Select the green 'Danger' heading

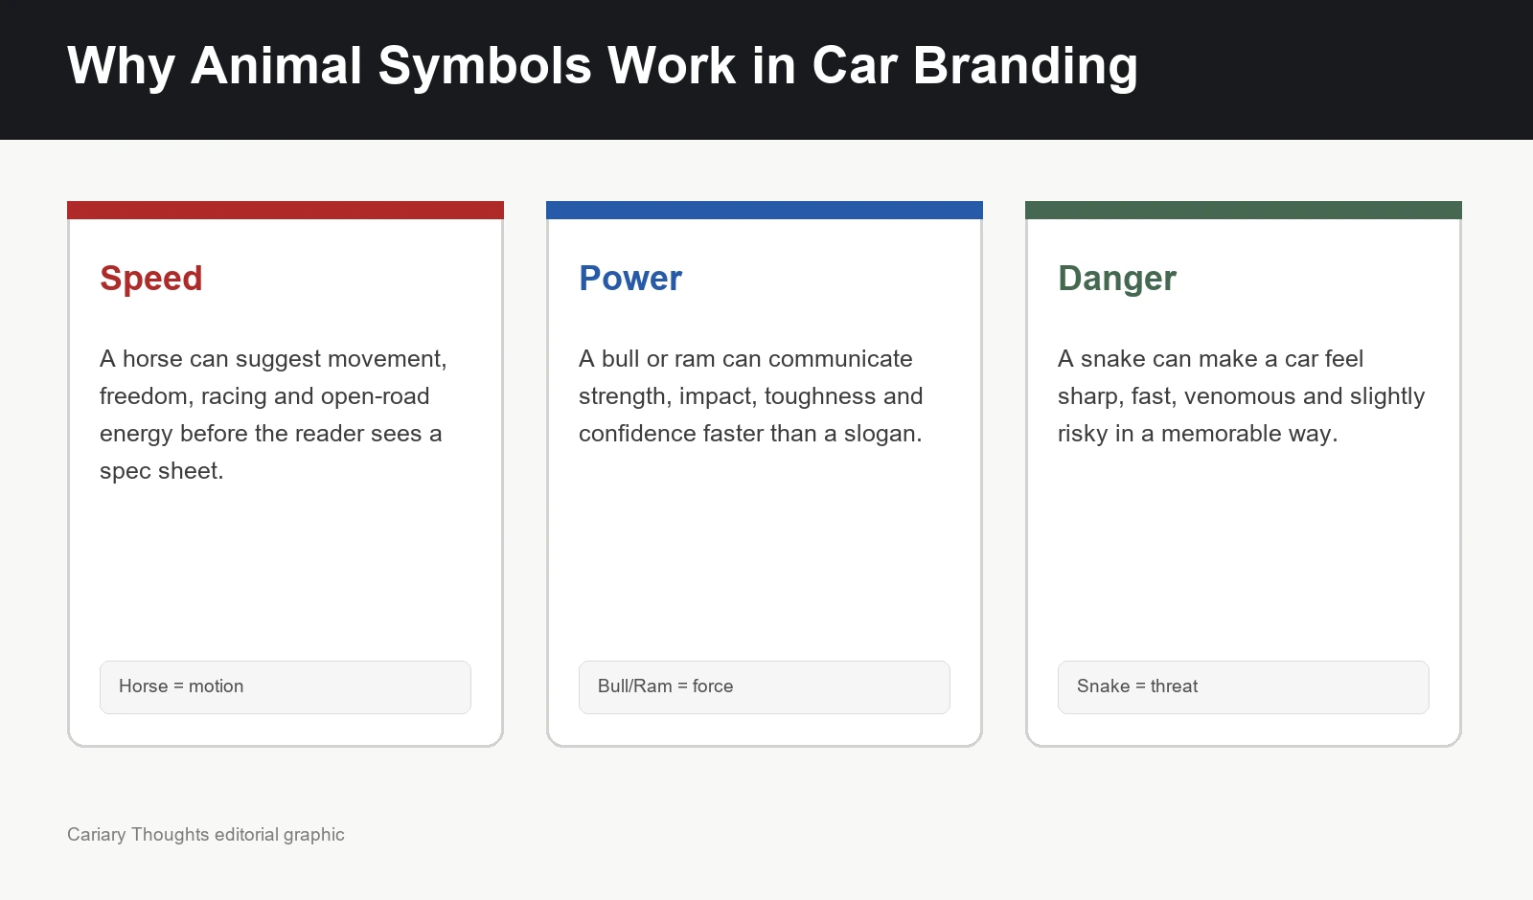point(1117,279)
